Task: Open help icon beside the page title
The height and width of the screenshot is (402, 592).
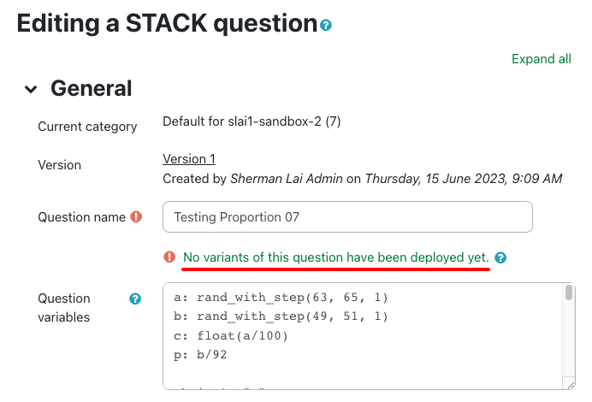Action: click(x=326, y=26)
